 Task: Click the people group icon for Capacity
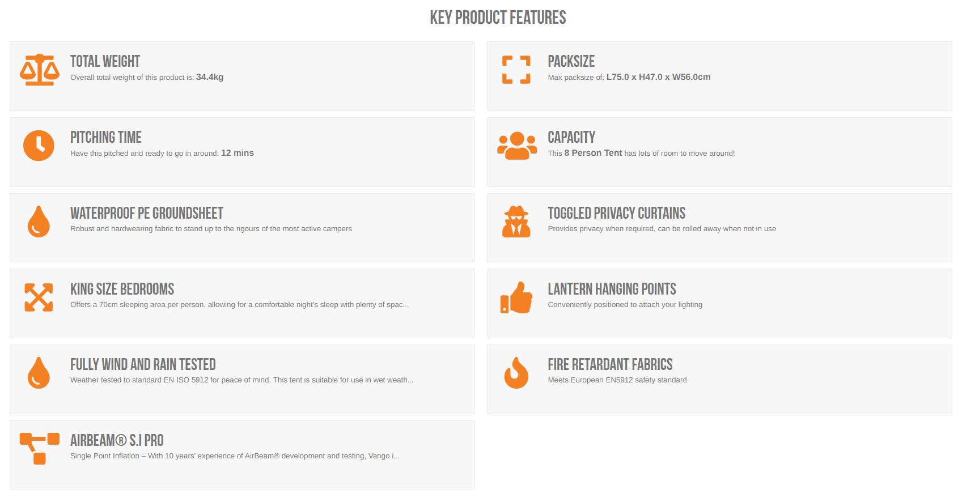coord(517,146)
